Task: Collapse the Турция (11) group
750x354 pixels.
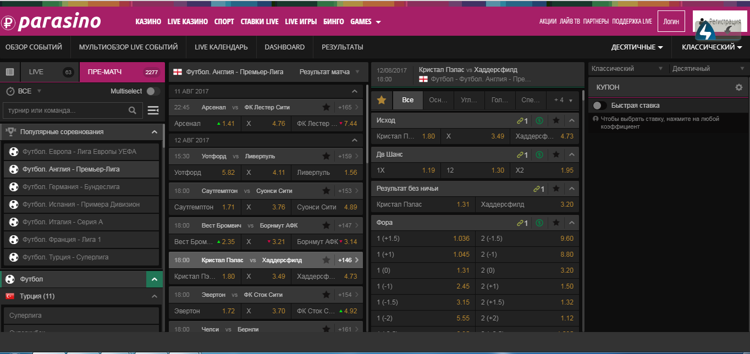Action: point(154,296)
